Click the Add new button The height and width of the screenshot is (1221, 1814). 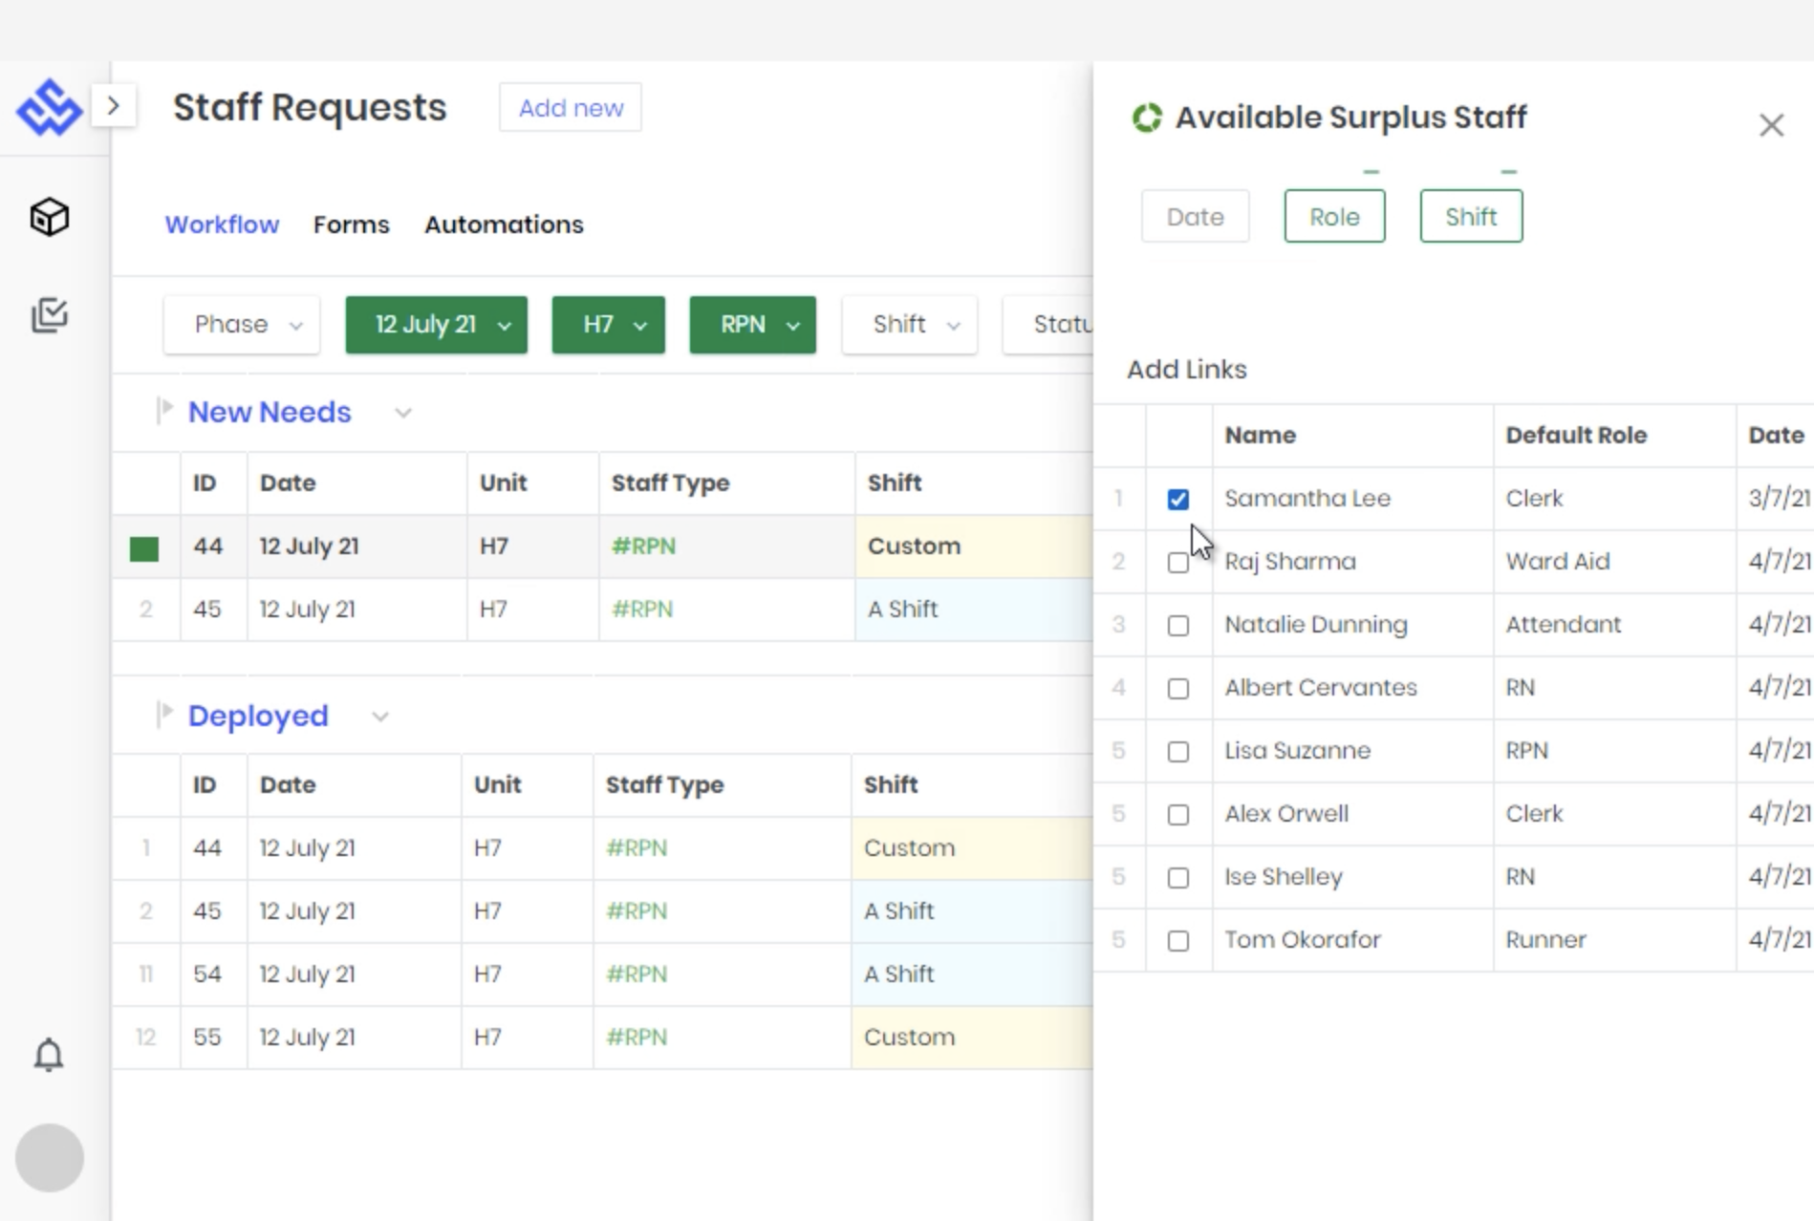click(571, 108)
